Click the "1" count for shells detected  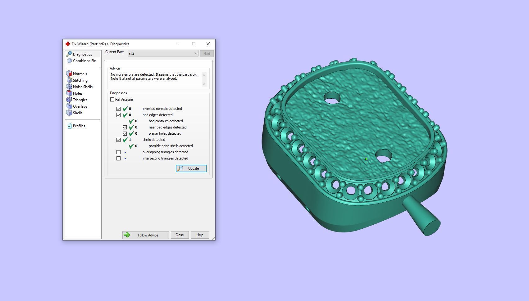coord(130,140)
